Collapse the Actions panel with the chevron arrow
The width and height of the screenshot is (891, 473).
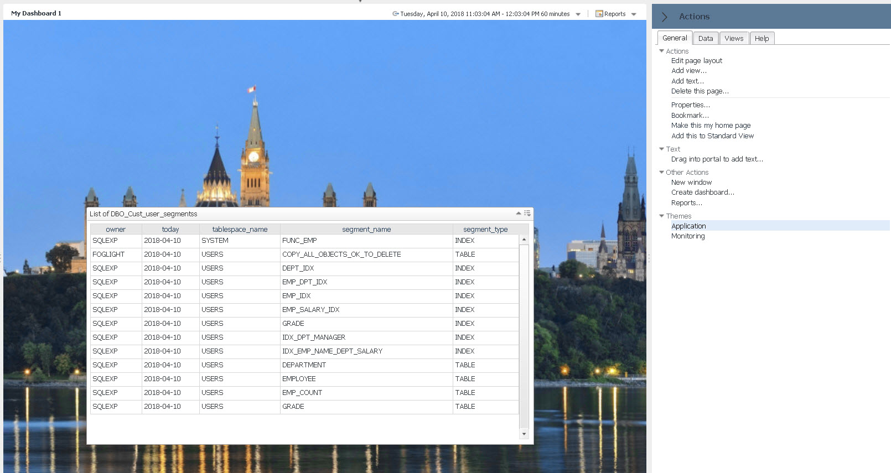665,17
